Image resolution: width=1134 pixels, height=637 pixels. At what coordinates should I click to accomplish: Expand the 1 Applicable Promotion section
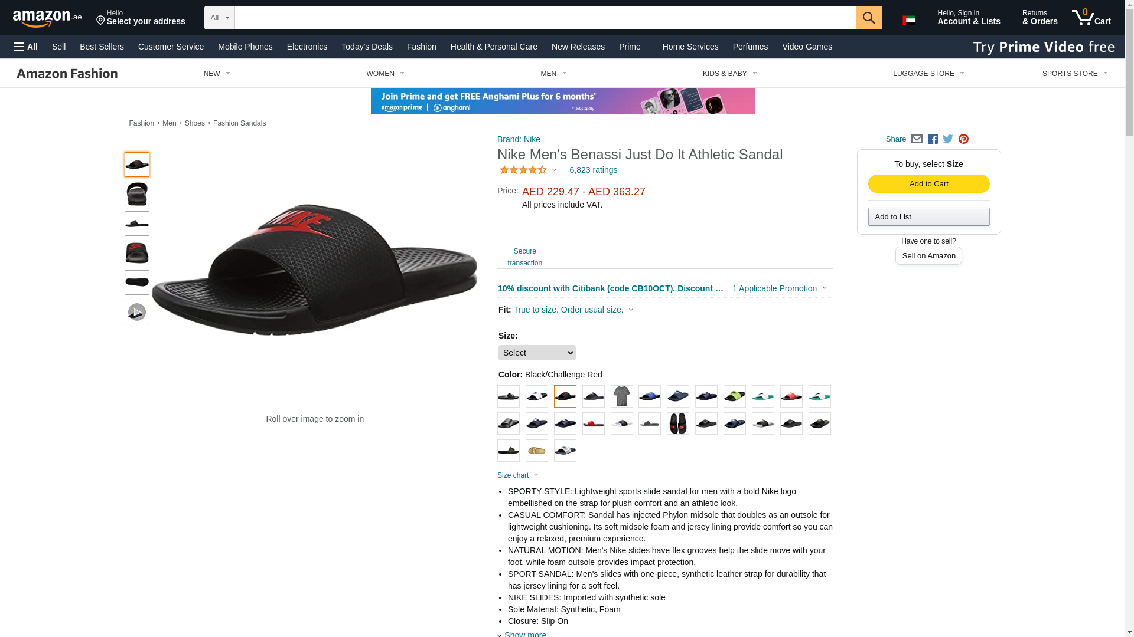point(780,288)
